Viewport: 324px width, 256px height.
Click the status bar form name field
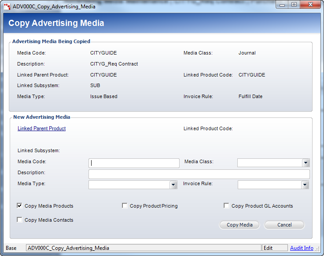tap(144, 248)
